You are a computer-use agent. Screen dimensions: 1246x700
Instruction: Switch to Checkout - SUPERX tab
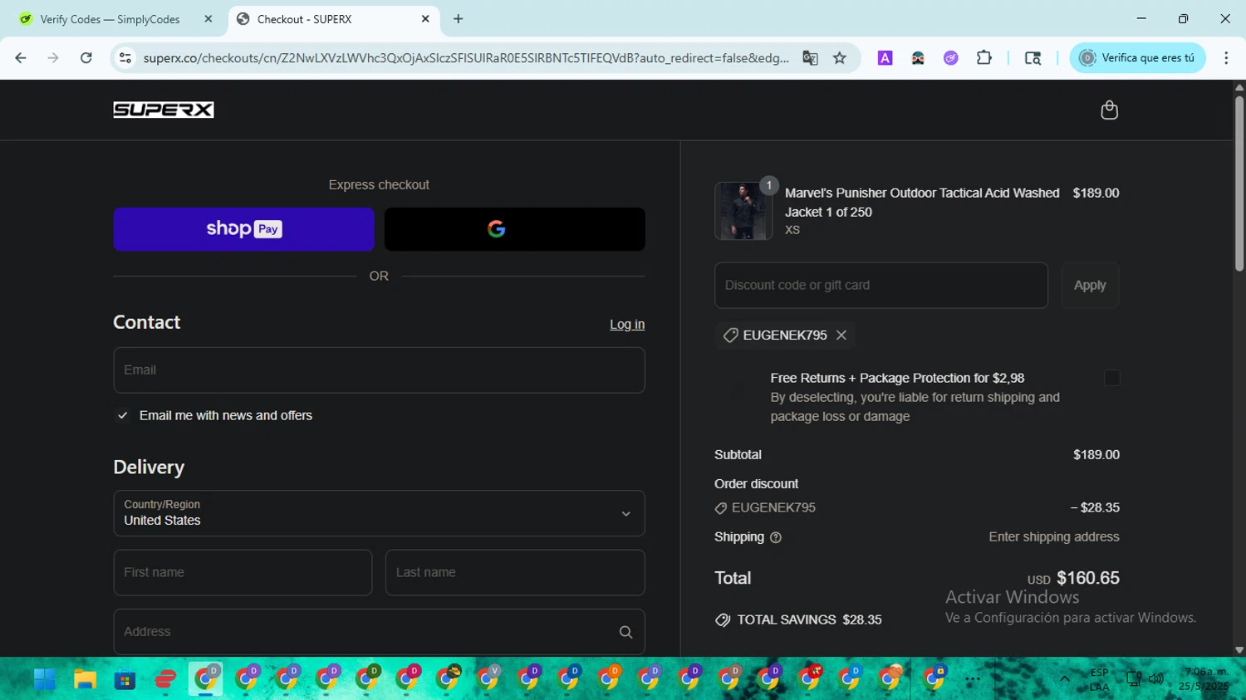coord(332,19)
